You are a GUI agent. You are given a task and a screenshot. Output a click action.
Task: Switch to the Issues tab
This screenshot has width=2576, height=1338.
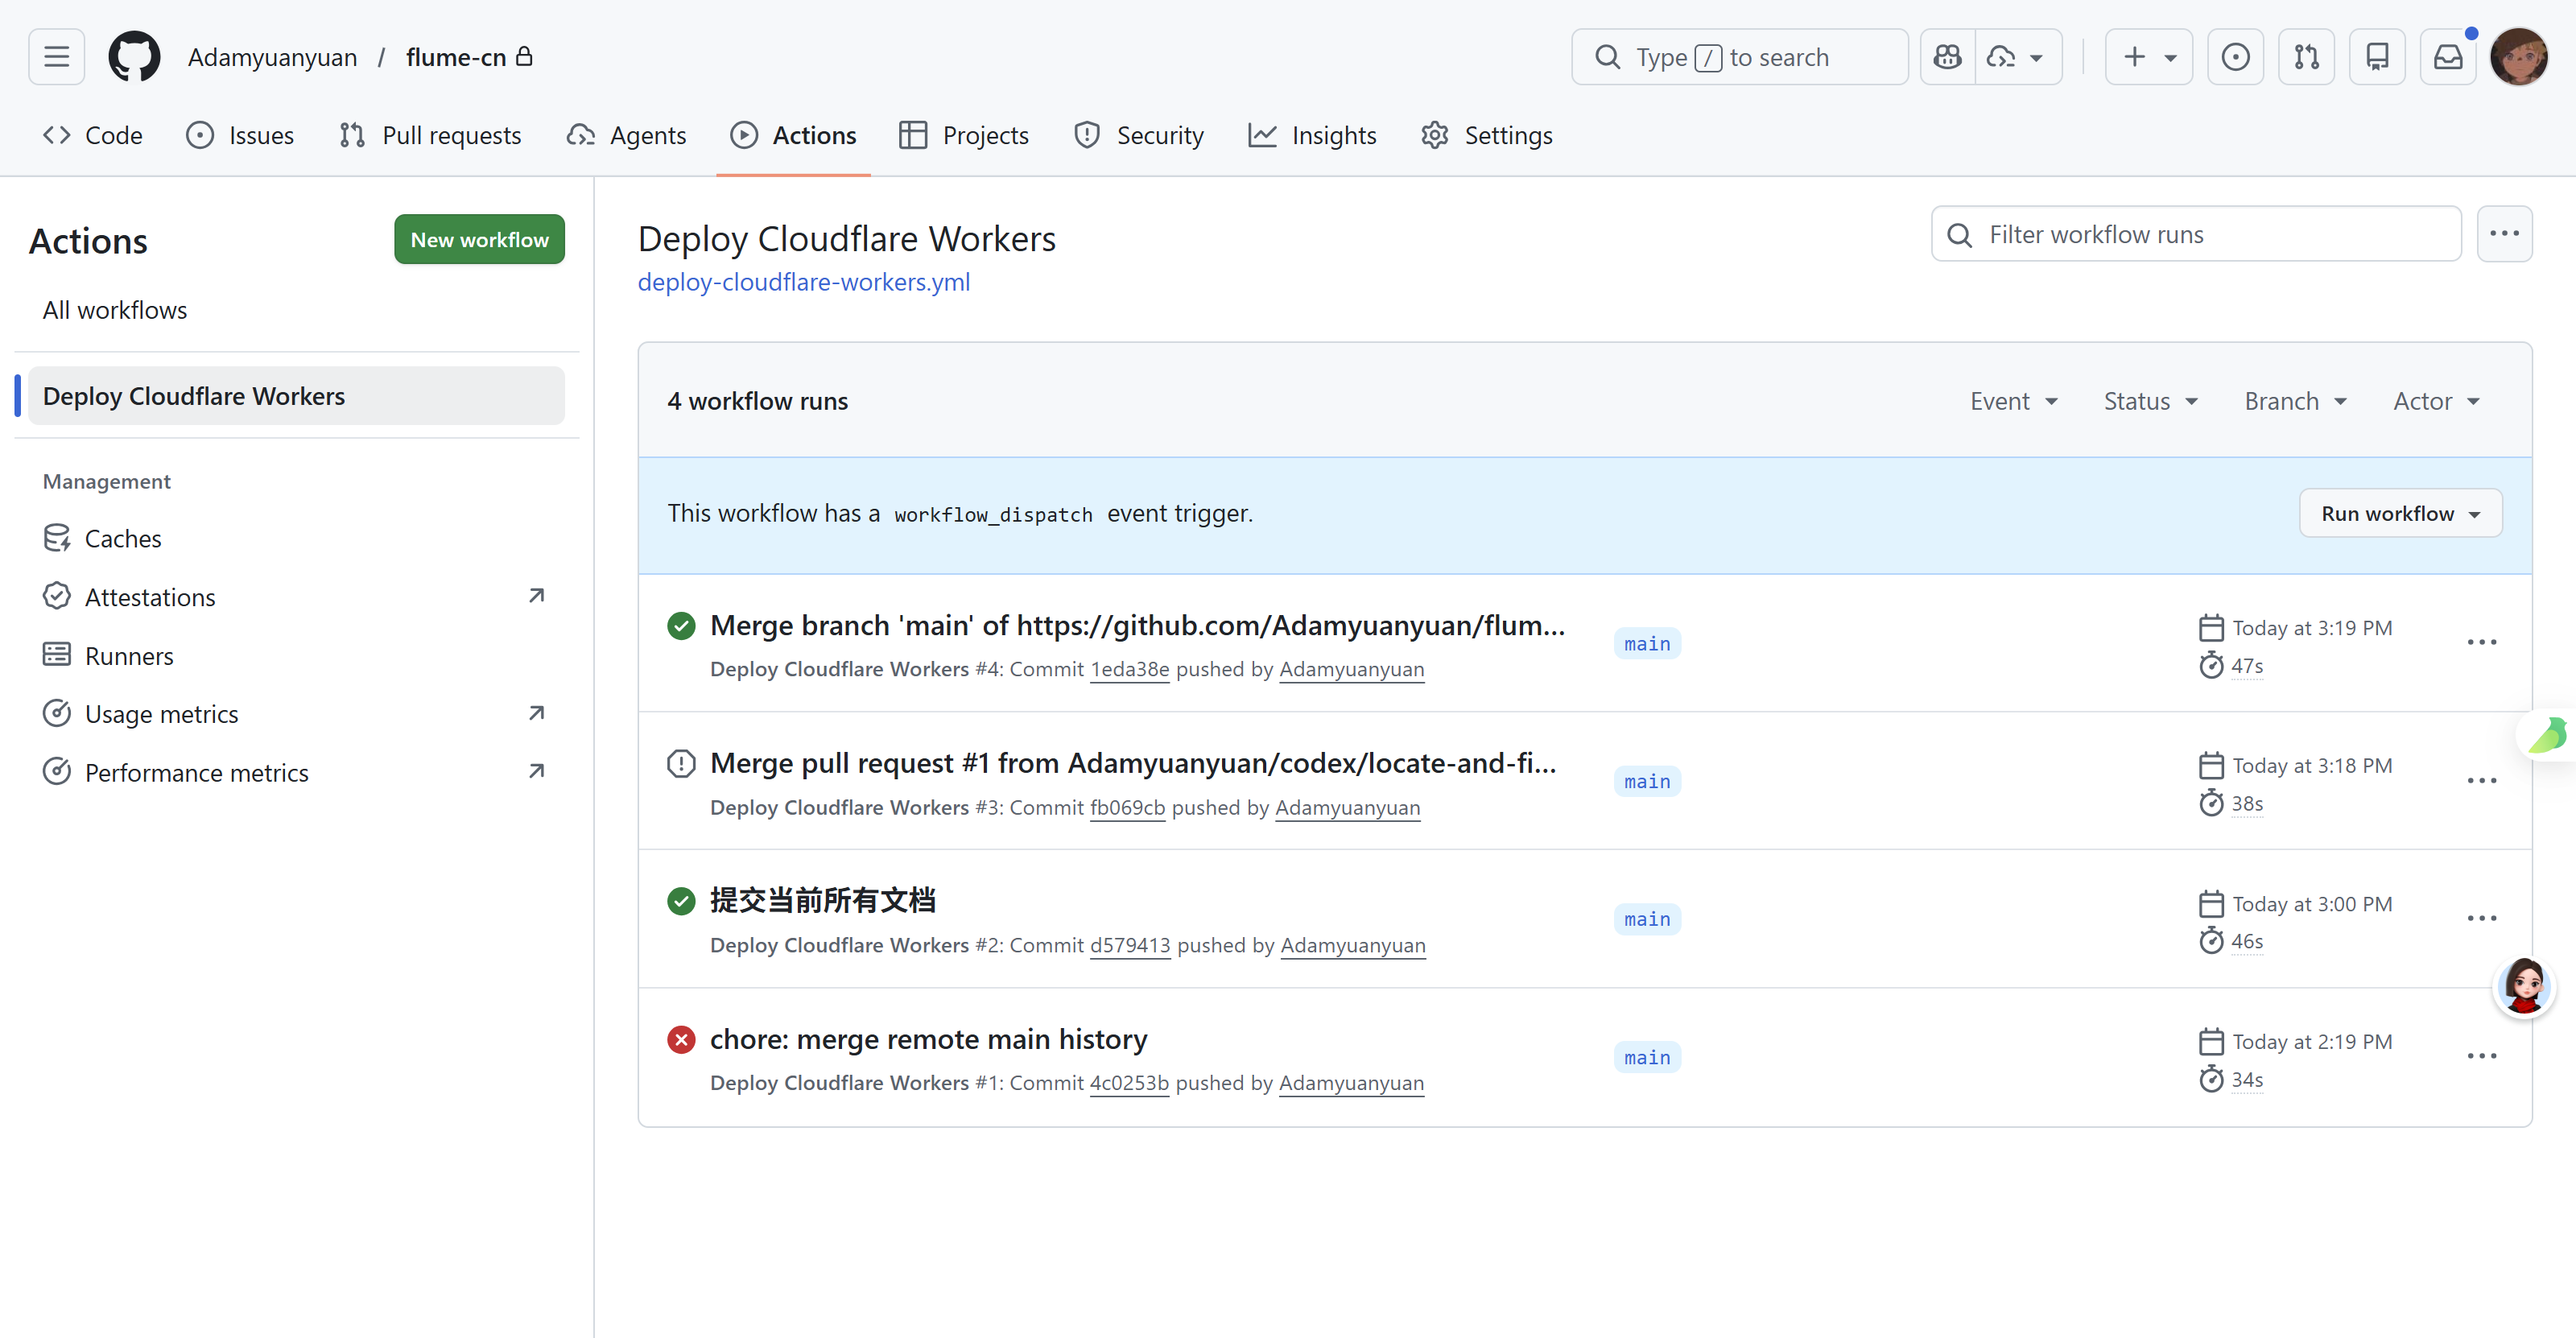[240, 135]
